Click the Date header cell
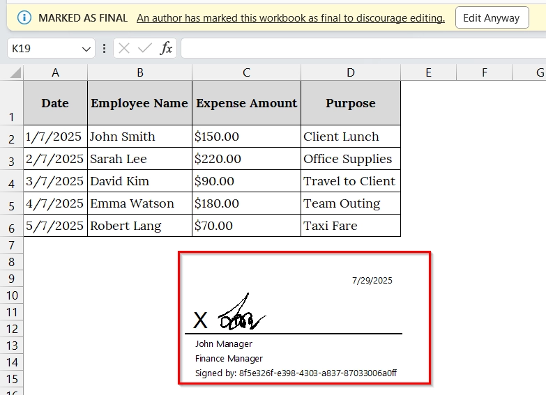The image size is (546, 395). [x=55, y=103]
